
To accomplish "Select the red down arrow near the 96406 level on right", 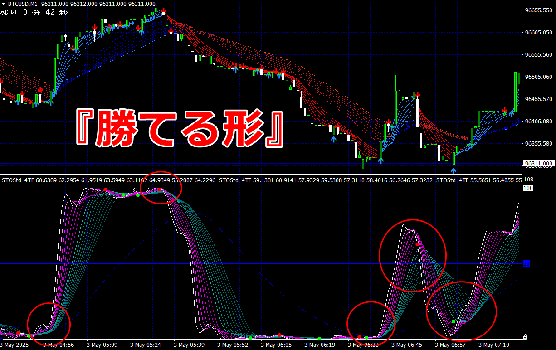I will (505, 110).
